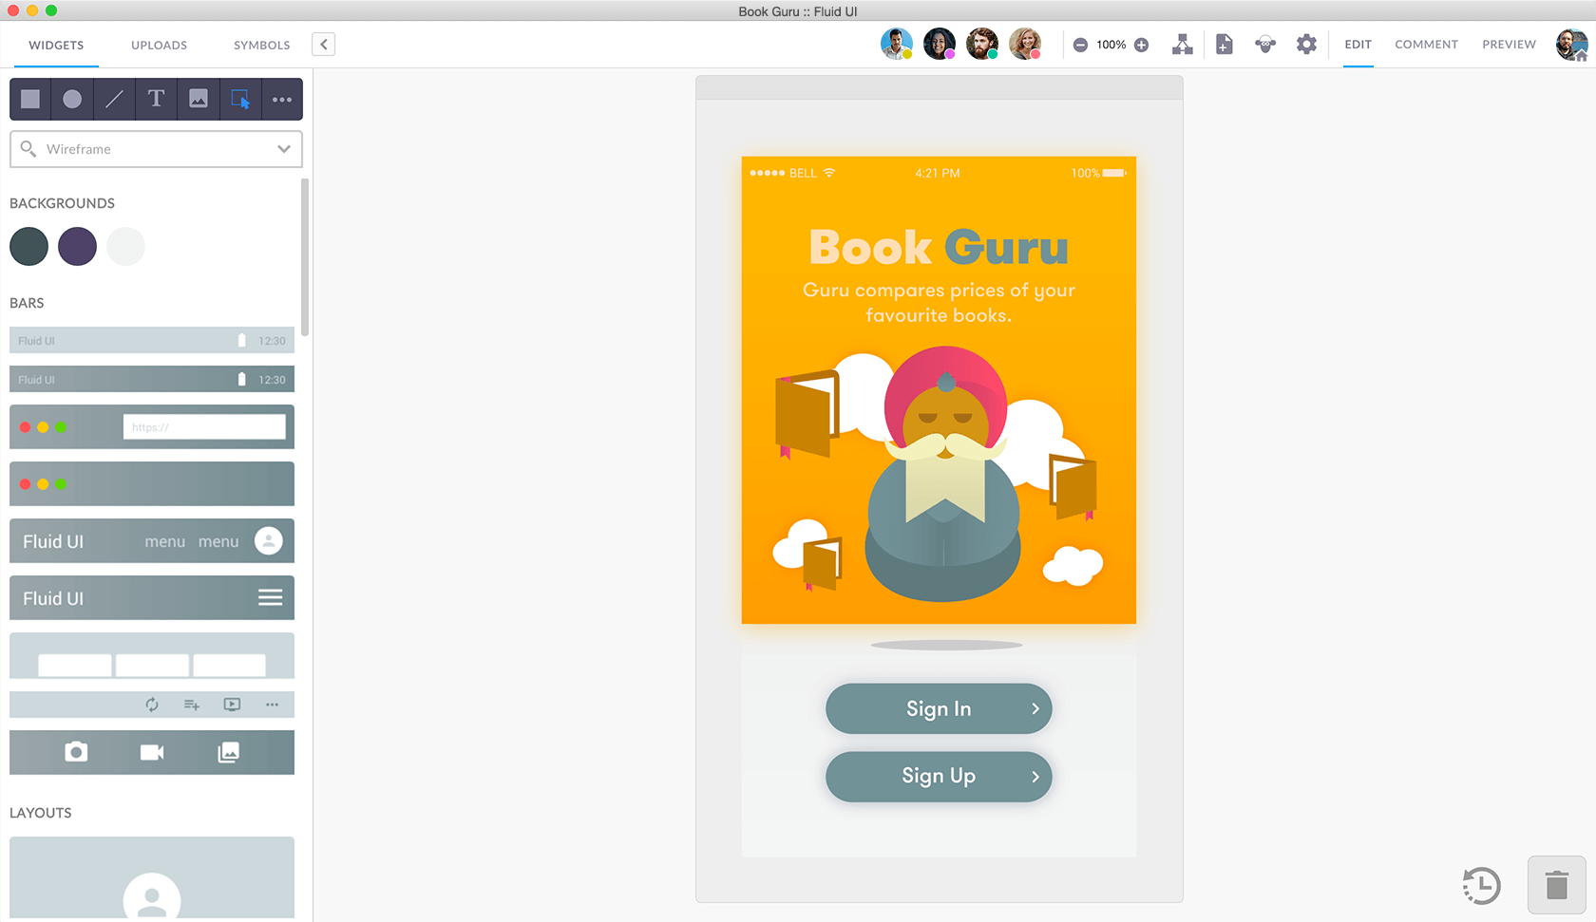Expand the Wireframe library dropdown
The width and height of the screenshot is (1596, 922).
coord(283,149)
